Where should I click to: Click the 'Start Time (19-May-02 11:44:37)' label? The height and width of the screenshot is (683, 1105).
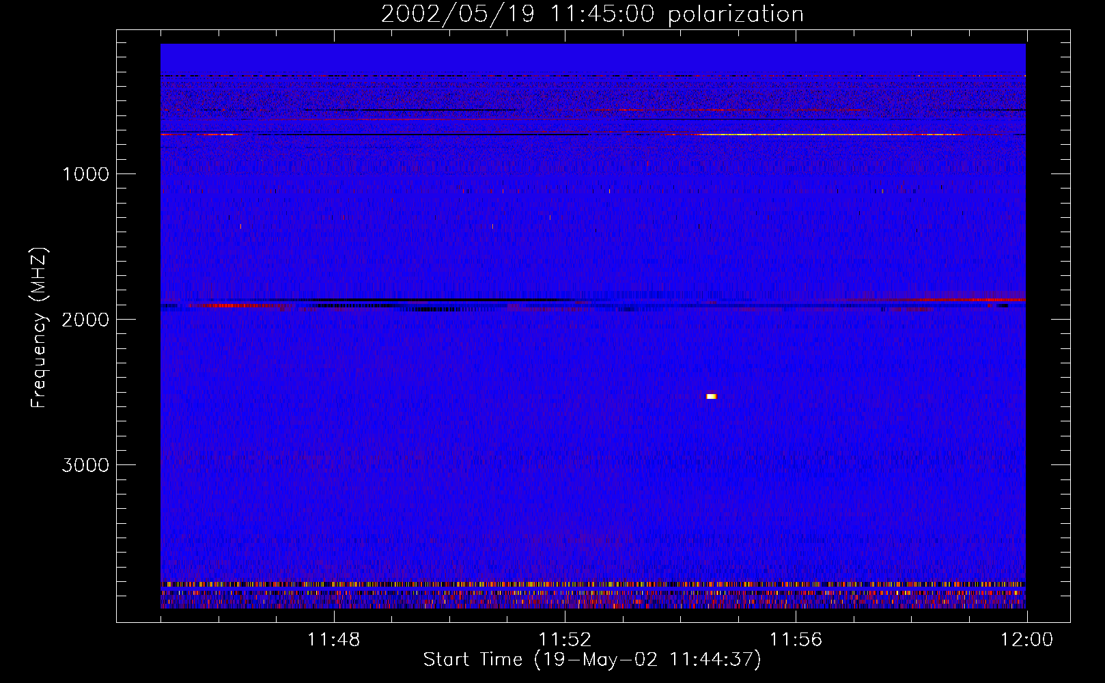click(592, 660)
